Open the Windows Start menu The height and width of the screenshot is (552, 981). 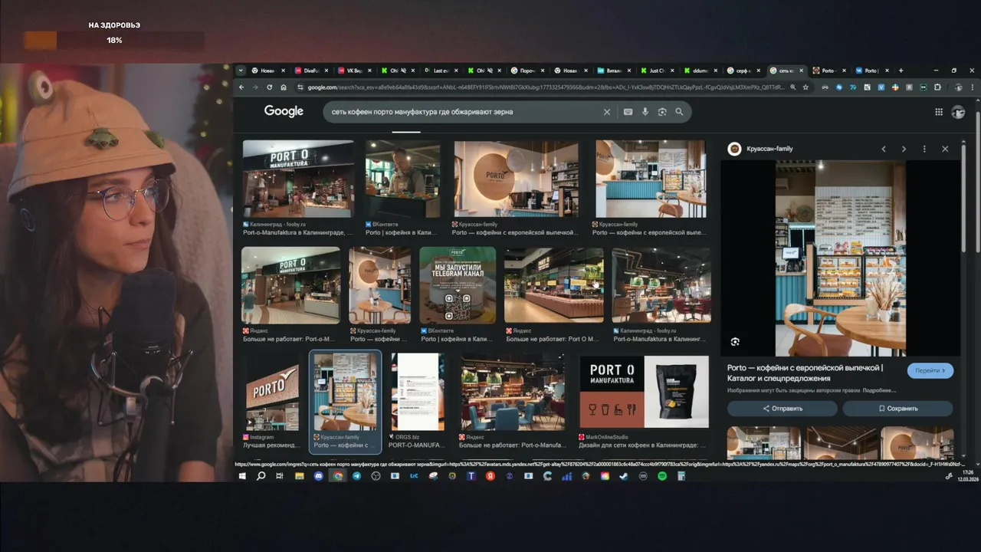241,476
